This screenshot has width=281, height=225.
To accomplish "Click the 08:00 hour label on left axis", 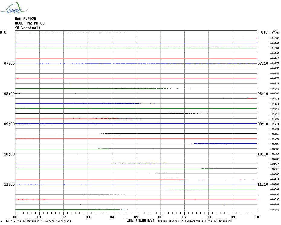I will coord(9,93).
